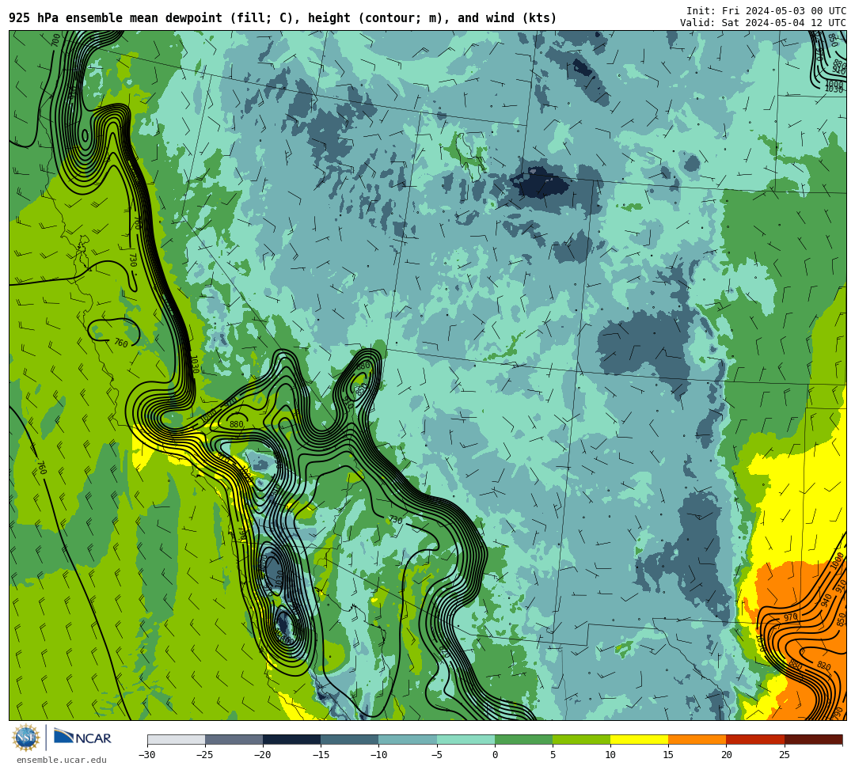Click the -10 to -5 teal swatch

coord(408,739)
